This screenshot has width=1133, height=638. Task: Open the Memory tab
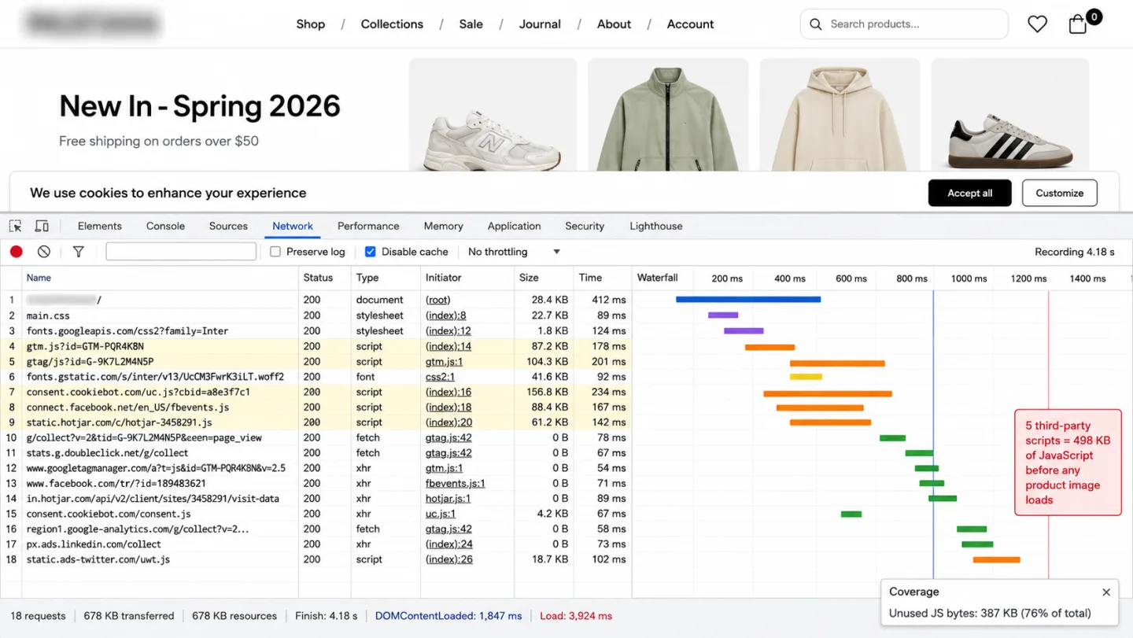[x=444, y=226]
